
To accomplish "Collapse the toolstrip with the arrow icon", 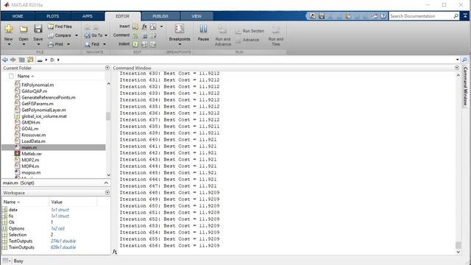I will tap(465, 15).
